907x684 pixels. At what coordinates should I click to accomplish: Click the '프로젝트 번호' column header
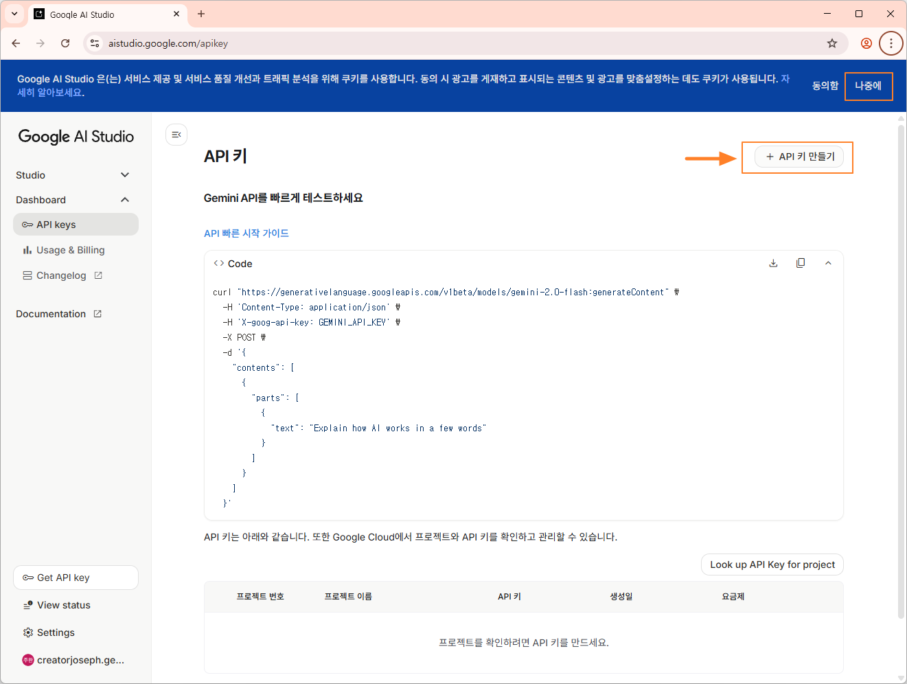pos(260,597)
